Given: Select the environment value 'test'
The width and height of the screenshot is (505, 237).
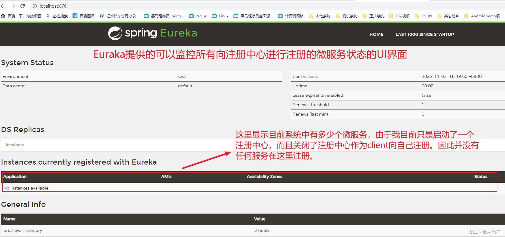Looking at the screenshot, I should coord(182,76).
